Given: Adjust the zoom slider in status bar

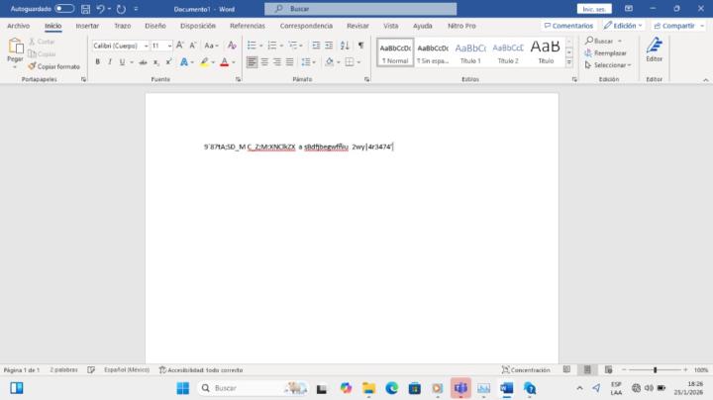Looking at the screenshot, I should 655,369.
